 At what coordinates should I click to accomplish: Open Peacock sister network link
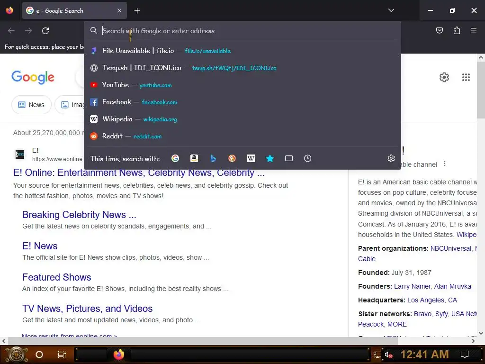370,324
